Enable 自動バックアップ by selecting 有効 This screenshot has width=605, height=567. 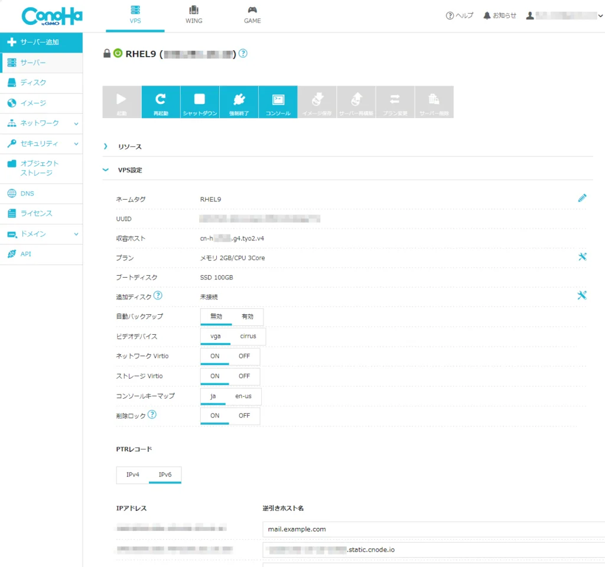247,317
